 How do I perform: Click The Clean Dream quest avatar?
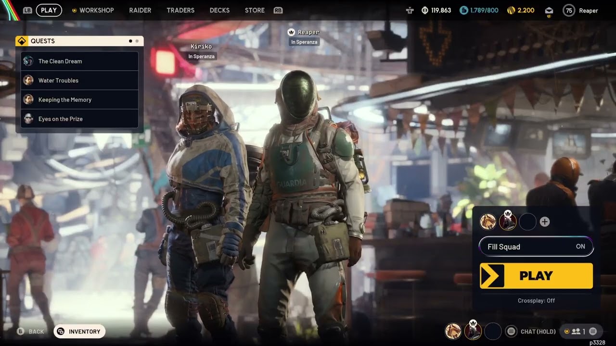coord(28,61)
